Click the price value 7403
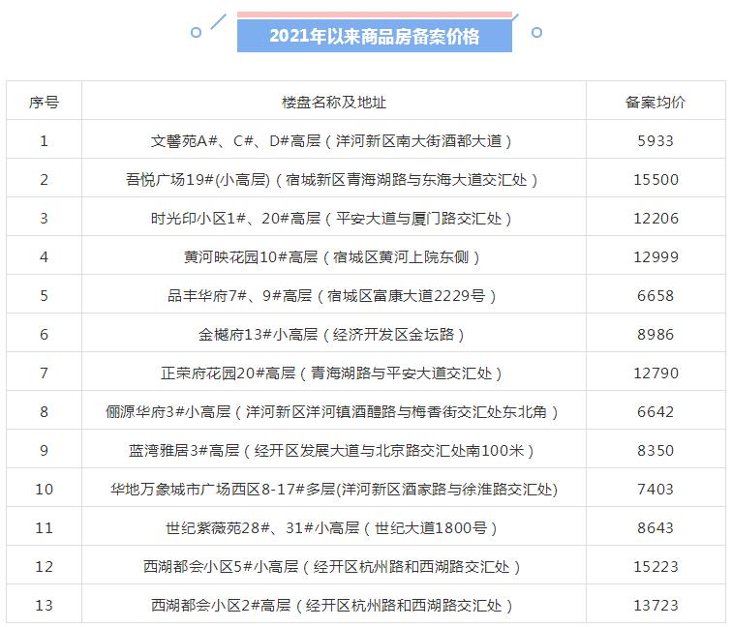 click(x=656, y=490)
